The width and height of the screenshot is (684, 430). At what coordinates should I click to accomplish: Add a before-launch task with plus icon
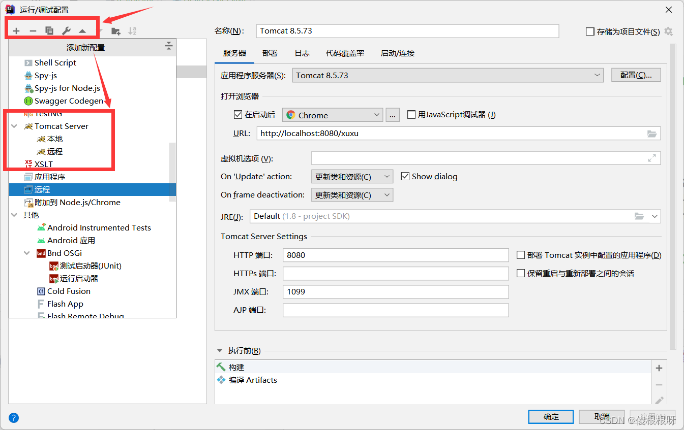pos(659,368)
